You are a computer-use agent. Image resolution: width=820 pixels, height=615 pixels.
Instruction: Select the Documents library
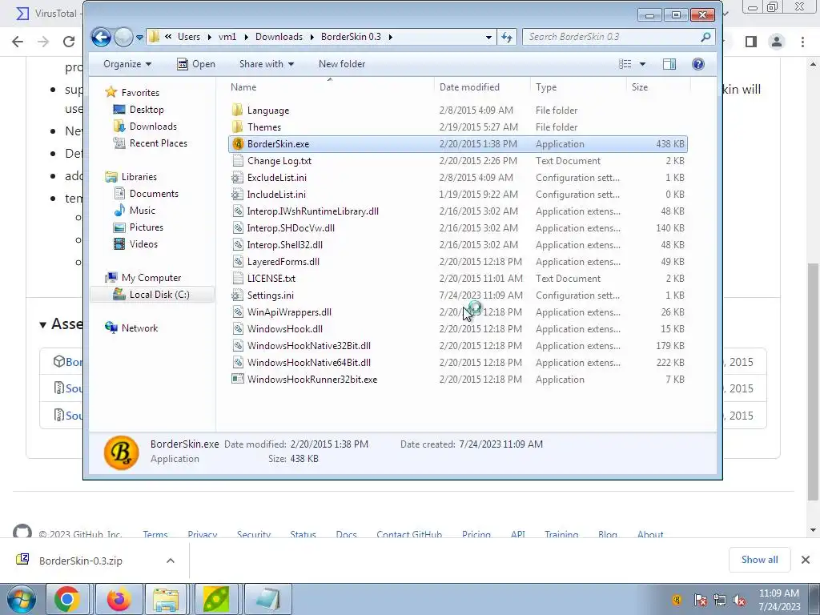[153, 194]
